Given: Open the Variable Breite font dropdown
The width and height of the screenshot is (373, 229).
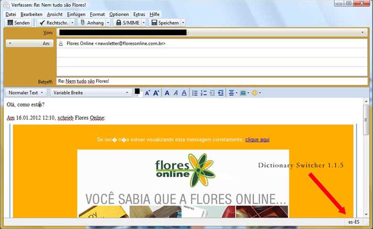Looking at the screenshot, I should 91,92.
